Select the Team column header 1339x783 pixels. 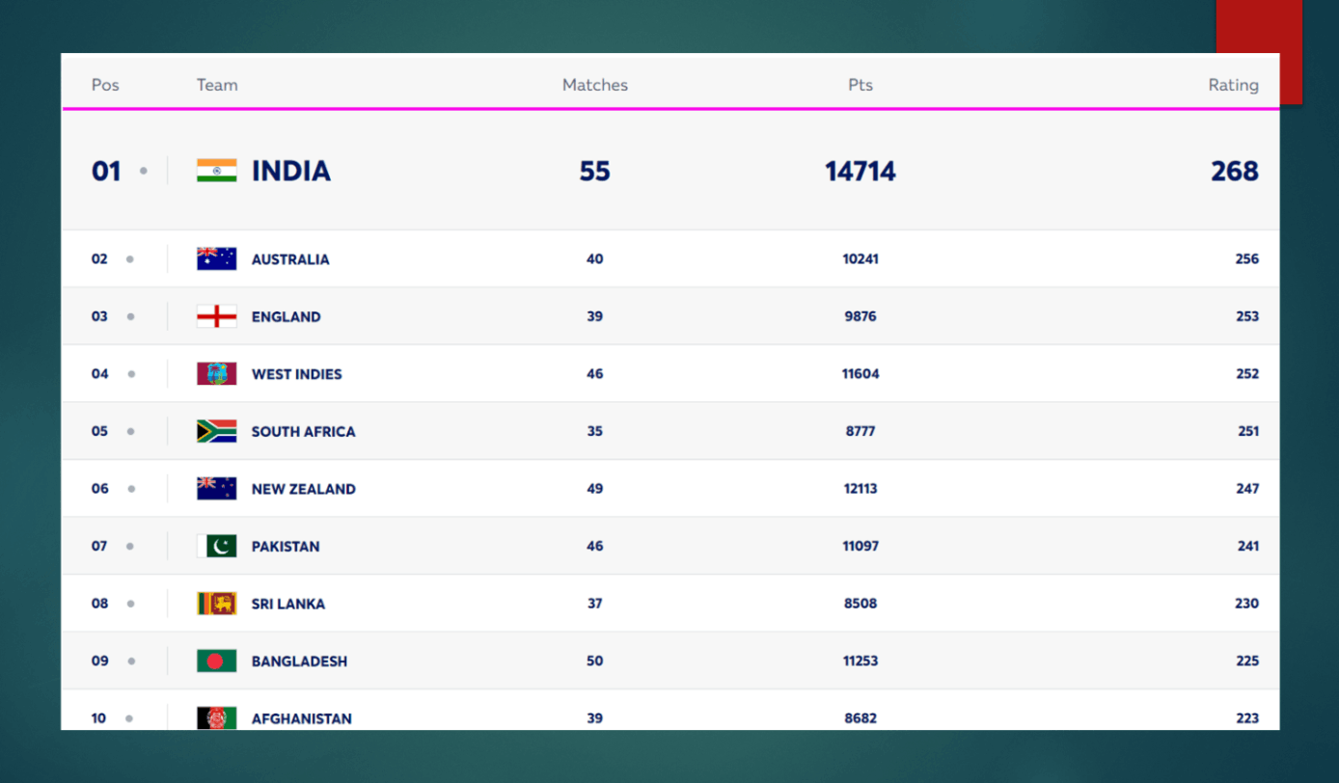click(216, 85)
